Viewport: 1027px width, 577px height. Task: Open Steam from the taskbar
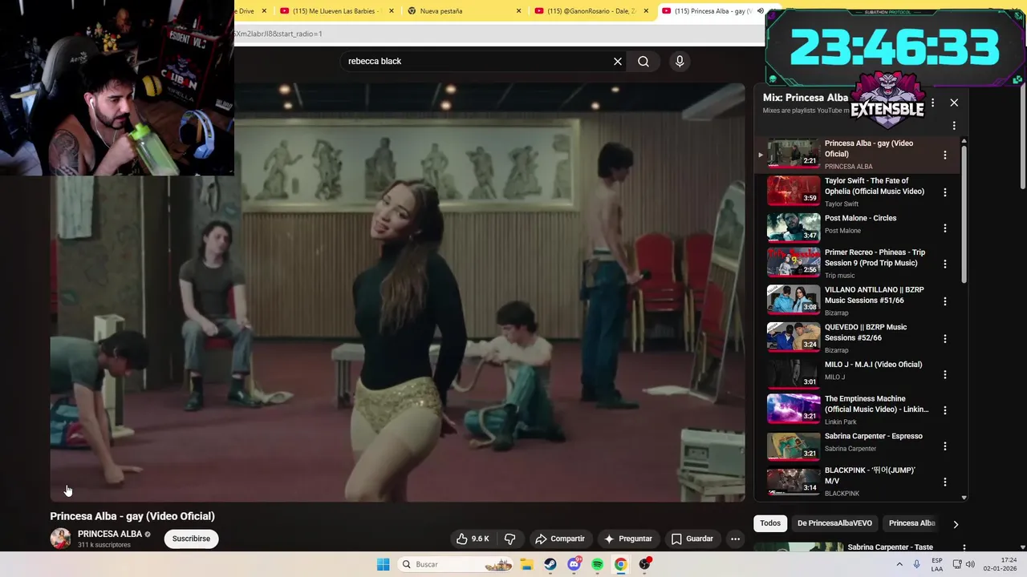point(550,564)
